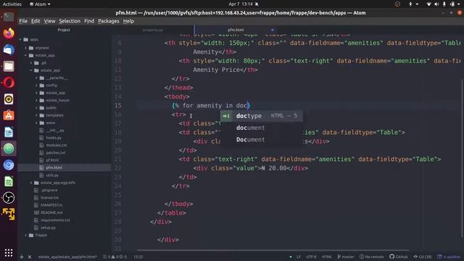Open the Selection menu

coord(70,21)
